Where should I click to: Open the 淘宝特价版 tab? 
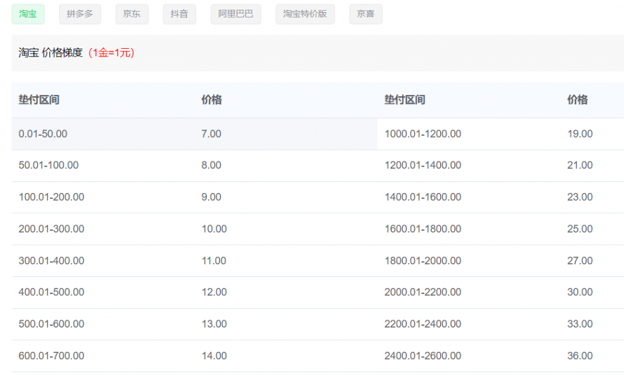[305, 14]
